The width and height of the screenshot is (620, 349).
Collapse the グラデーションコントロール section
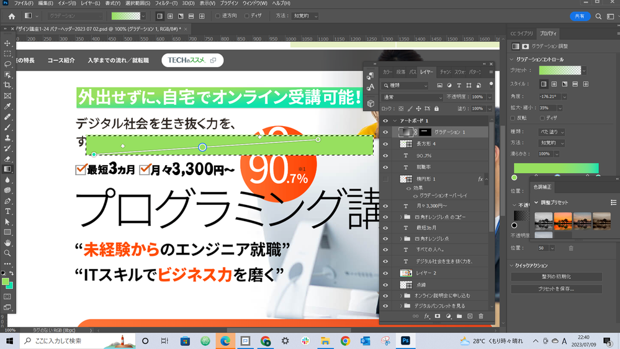(511, 60)
